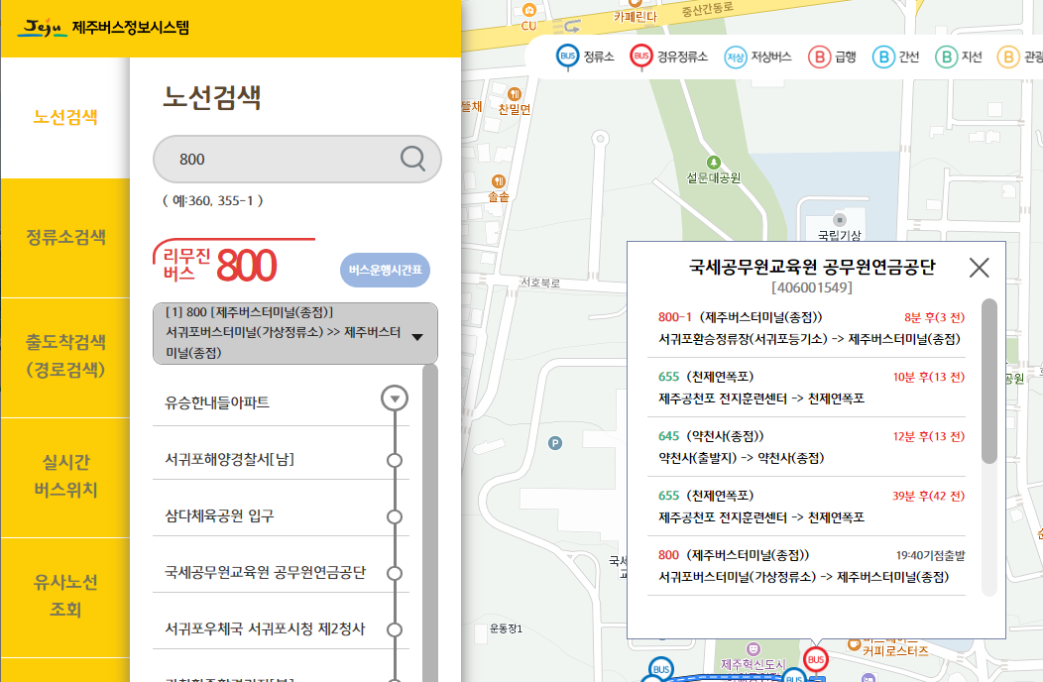1043x682 pixels.
Task: Select the 655 row arriving in 10분
Action: pyautogui.click(x=806, y=388)
